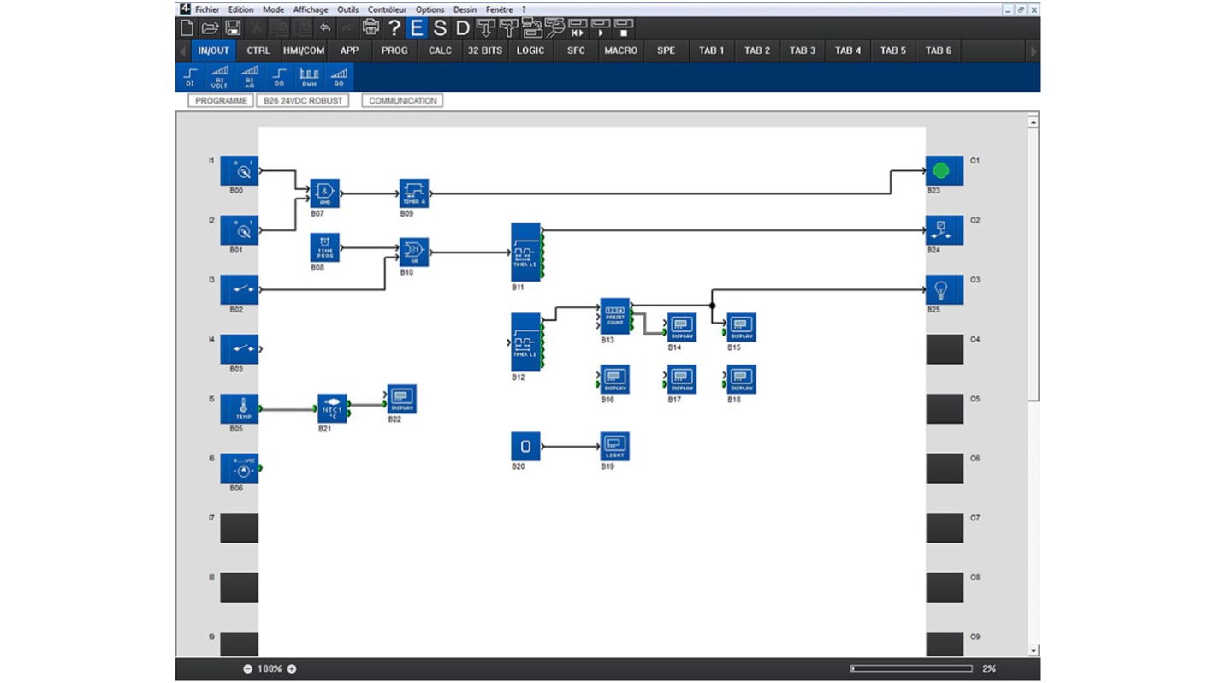Image resolution: width=1215 pixels, height=683 pixels.
Task: Select the green indicator output block B23
Action: 945,170
